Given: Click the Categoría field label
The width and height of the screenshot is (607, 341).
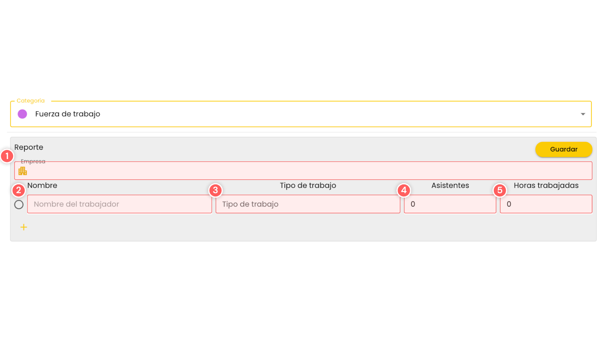Looking at the screenshot, I should point(31,101).
